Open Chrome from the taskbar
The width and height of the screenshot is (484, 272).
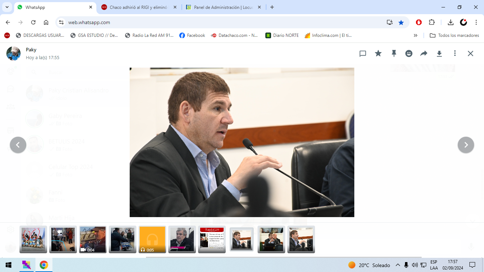[44, 265]
